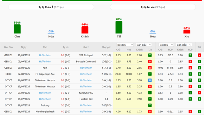Click the 2-1 score of Stuttgart match
This screenshot has width=206, height=116.
point(62,55)
